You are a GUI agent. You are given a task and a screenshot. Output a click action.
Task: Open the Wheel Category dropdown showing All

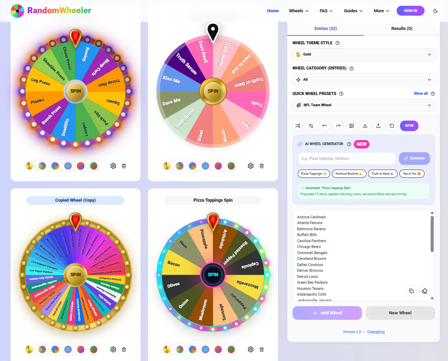(364, 80)
